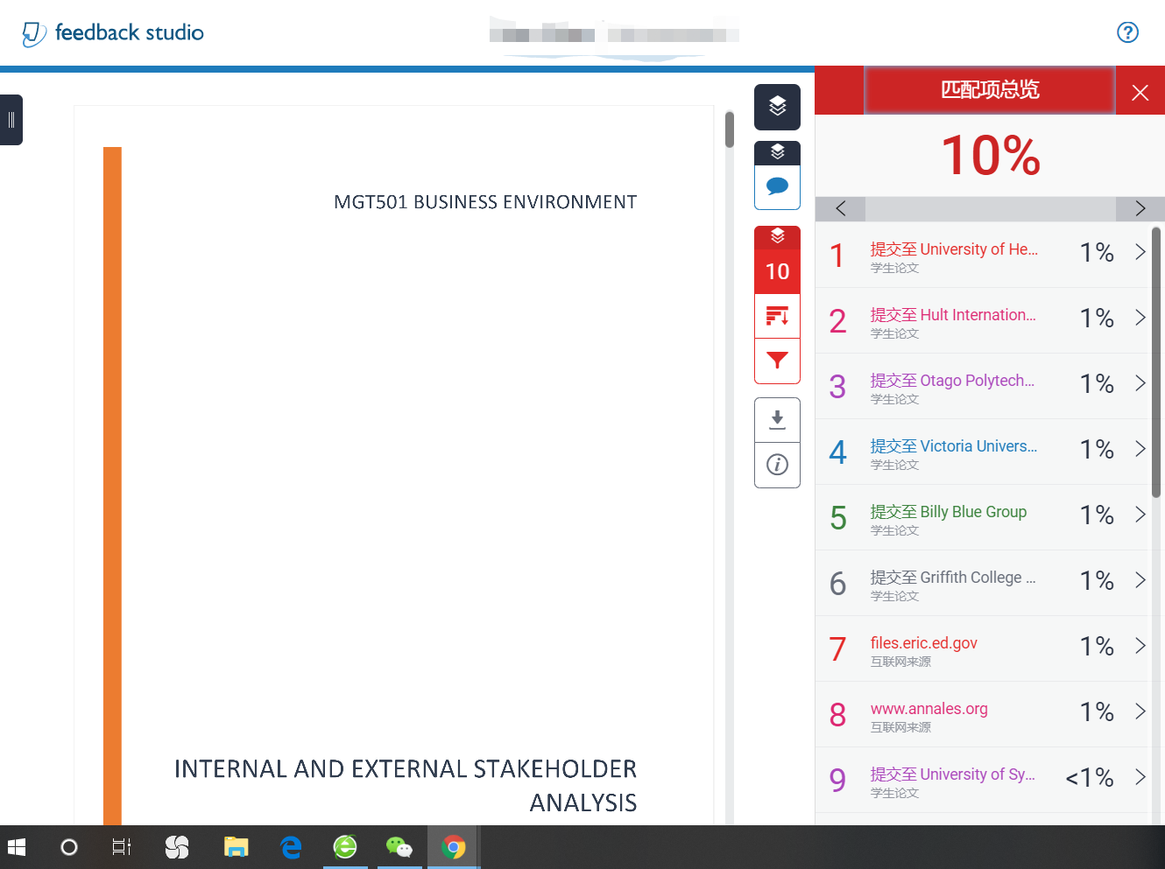This screenshot has height=869, width=1165.
Task: Open the submission information icon
Action: click(x=777, y=465)
